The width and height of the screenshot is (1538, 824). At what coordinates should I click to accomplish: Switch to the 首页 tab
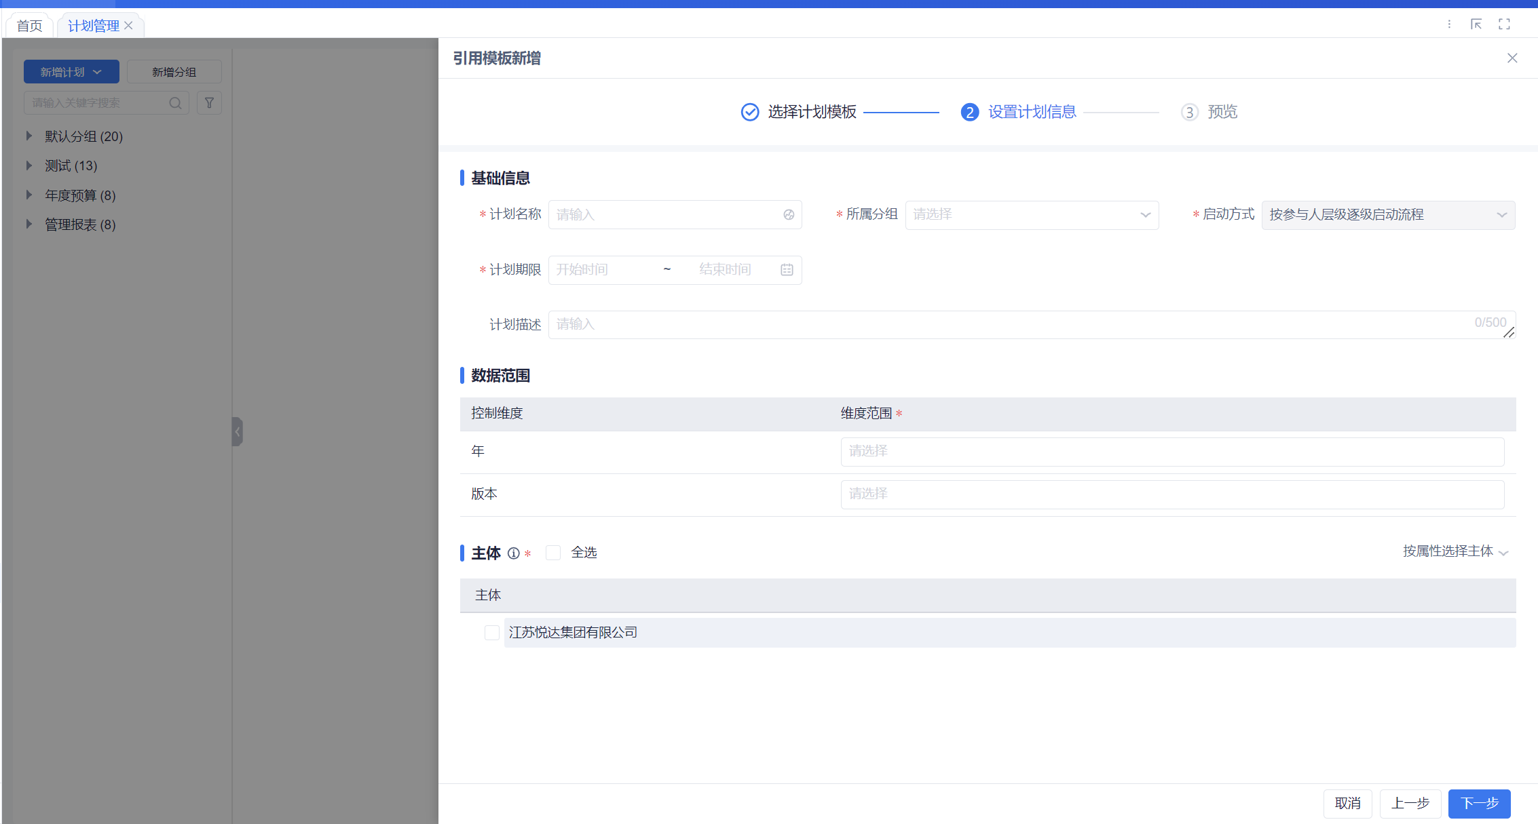click(x=30, y=26)
